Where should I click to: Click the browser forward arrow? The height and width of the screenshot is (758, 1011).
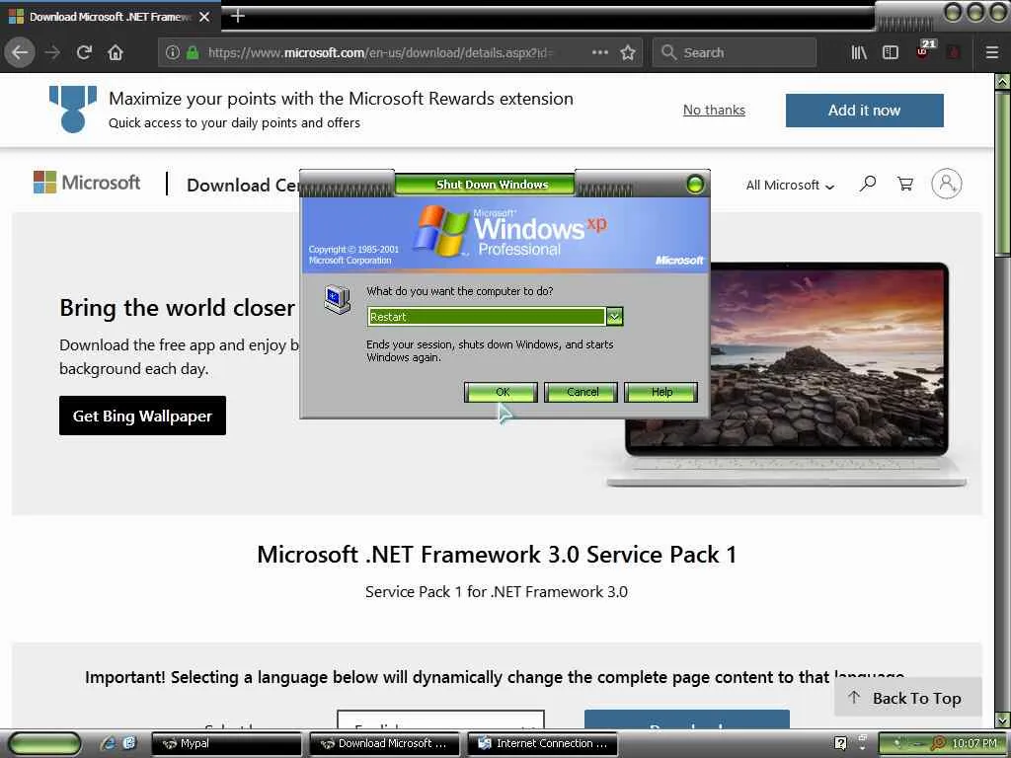pos(52,52)
